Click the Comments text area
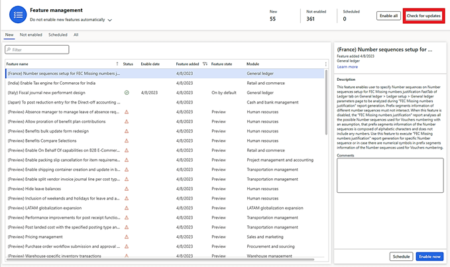This screenshot has height=267, width=450. [x=389, y=175]
